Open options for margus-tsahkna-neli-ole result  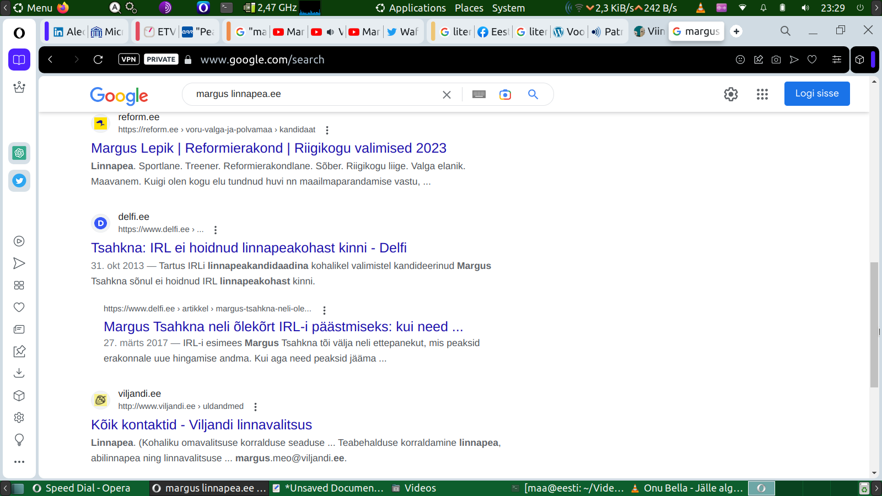tap(324, 310)
